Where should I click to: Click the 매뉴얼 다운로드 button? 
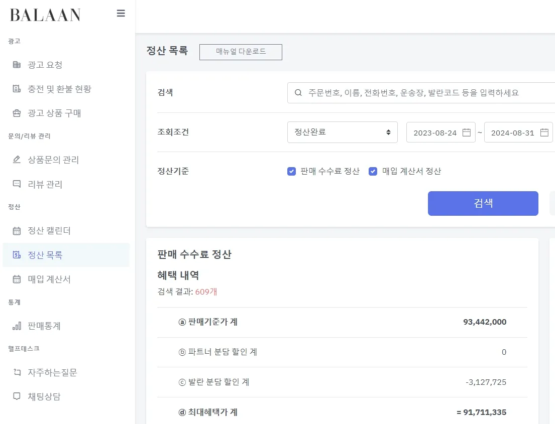click(x=241, y=52)
